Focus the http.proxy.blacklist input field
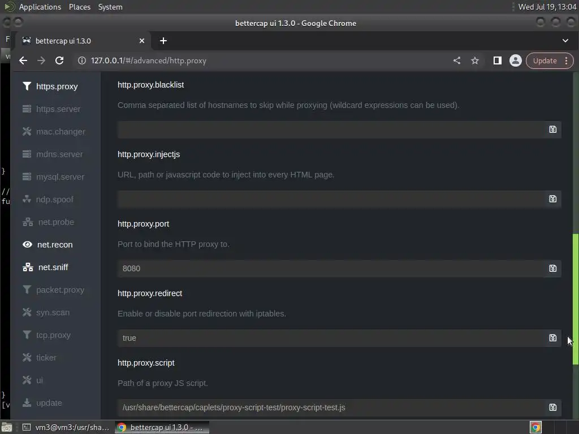This screenshot has height=434, width=579. 331,129
